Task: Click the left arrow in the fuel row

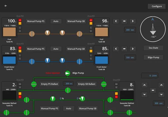Action: point(116,21)
